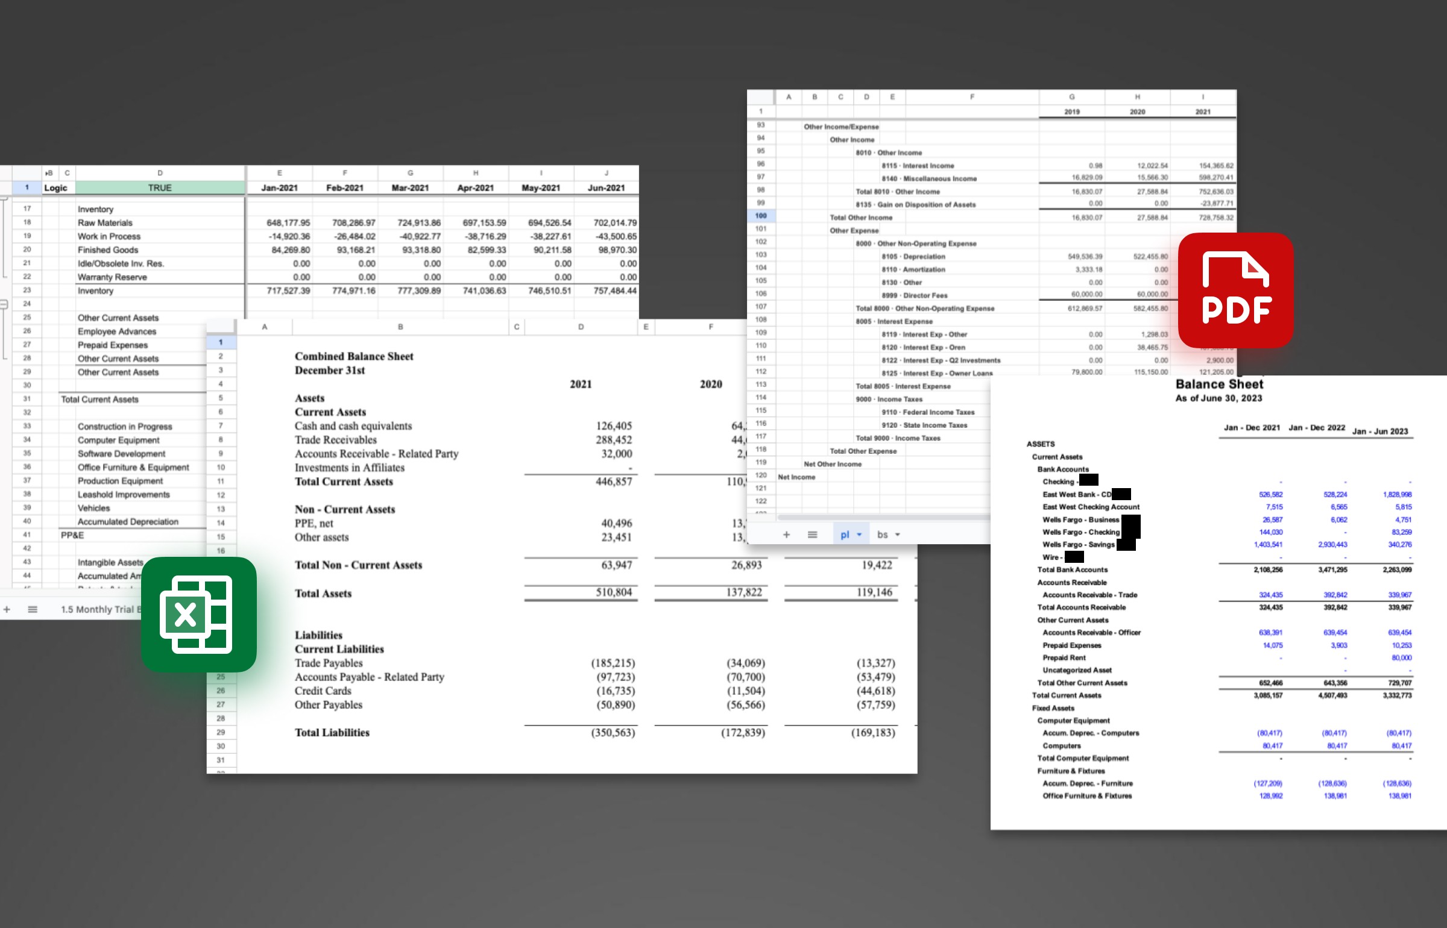Add a new sheet next to pl tab
Viewport: 1447px width, 928px height.
pyautogui.click(x=786, y=535)
